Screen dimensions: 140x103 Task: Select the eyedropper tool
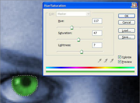pos(100,60)
